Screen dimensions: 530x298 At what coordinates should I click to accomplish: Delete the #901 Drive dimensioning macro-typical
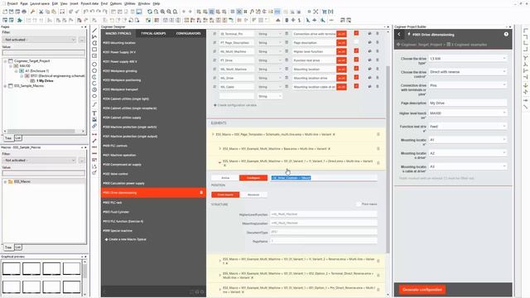201,193
